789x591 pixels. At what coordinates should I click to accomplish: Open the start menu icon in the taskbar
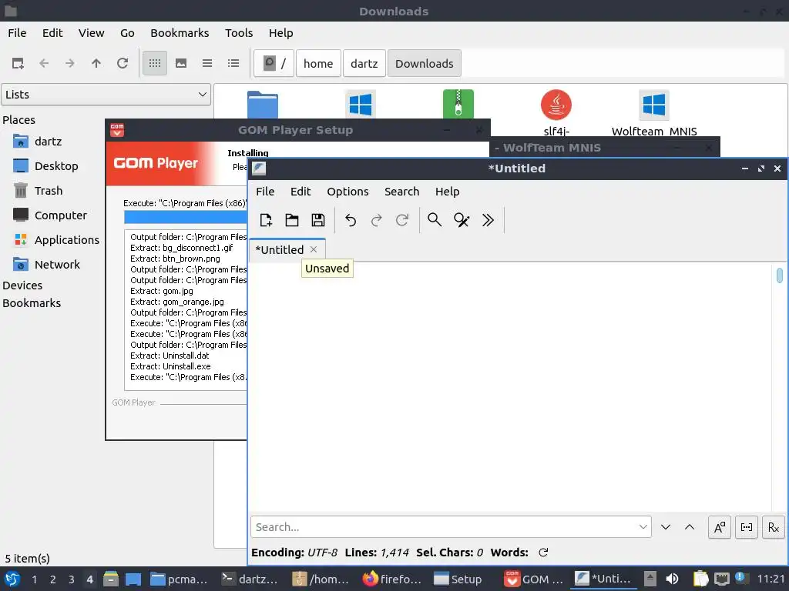click(x=12, y=579)
